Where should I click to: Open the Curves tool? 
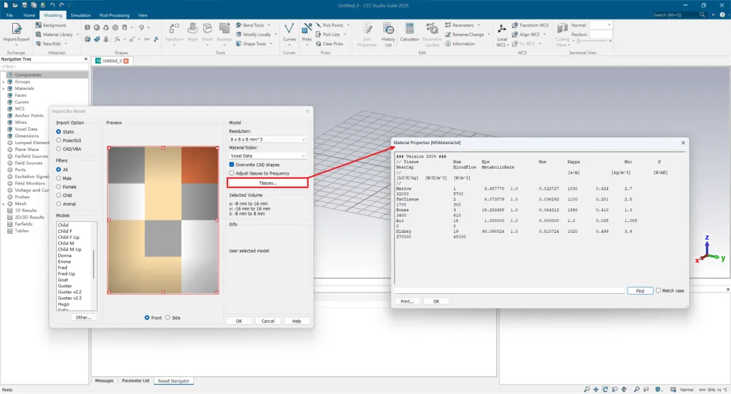[x=289, y=32]
